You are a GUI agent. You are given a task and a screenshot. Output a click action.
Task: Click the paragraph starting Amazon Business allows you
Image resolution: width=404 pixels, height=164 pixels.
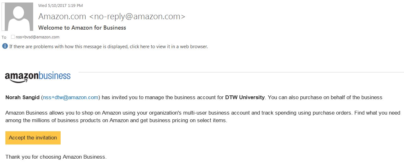tap(202, 116)
